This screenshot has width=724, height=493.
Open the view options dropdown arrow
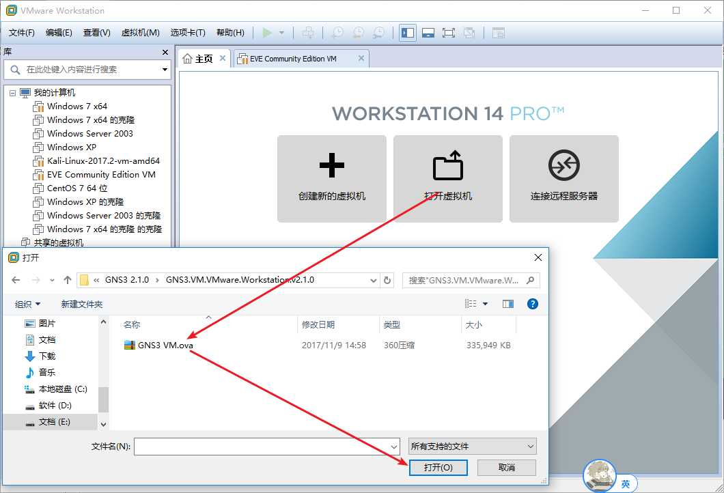(485, 304)
